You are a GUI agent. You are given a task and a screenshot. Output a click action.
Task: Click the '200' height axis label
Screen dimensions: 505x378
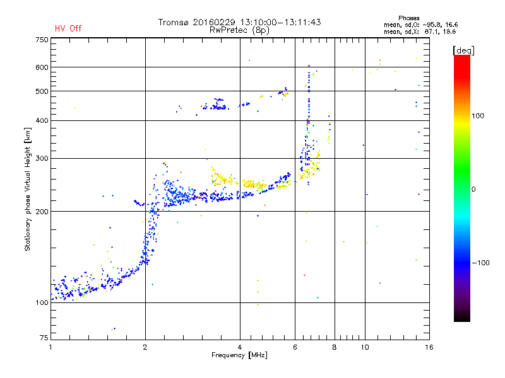42,212
